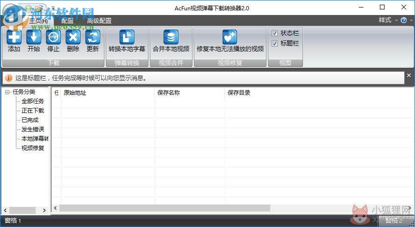This screenshot has height=227, width=415.
Task: Click the tree panel horizontal scrollbar thumb
Action: point(22,210)
